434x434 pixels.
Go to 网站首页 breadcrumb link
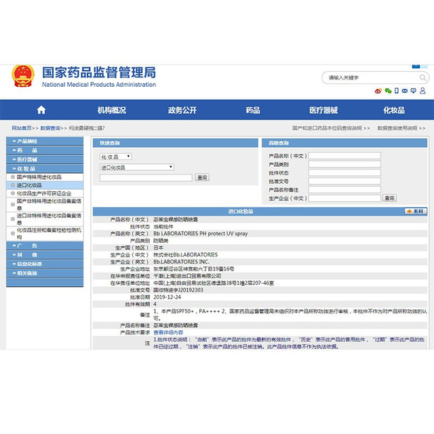point(22,128)
